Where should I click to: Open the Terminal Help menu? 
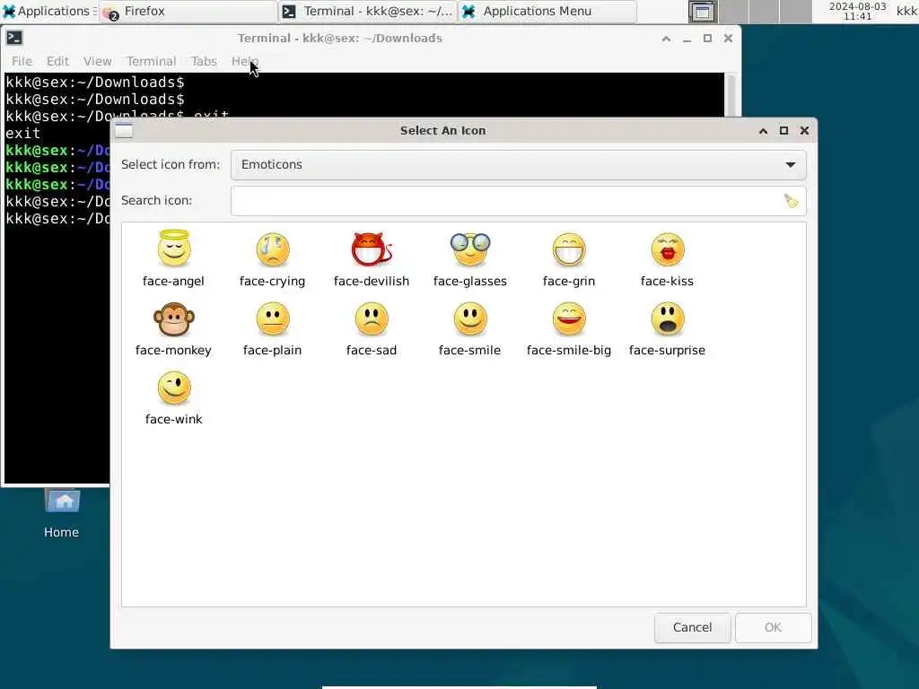[244, 62]
